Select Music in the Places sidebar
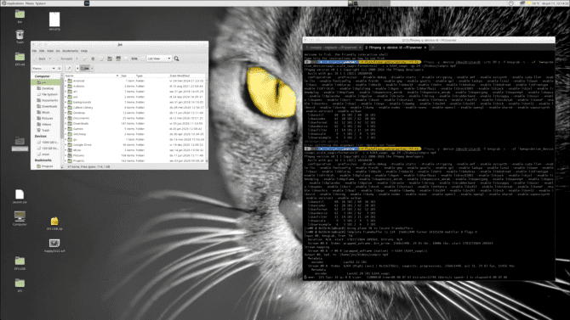The width and height of the screenshot is (570, 320). coord(47,113)
